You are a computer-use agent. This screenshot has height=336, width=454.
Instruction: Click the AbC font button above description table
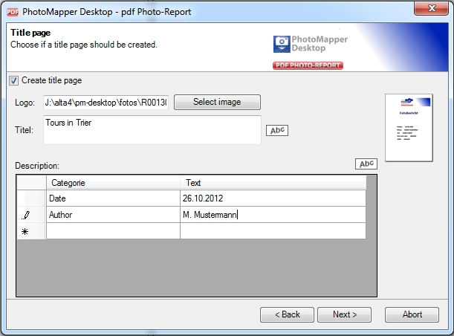(366, 164)
